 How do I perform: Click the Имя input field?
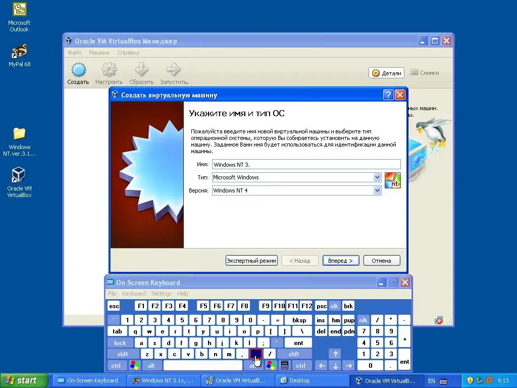click(306, 164)
